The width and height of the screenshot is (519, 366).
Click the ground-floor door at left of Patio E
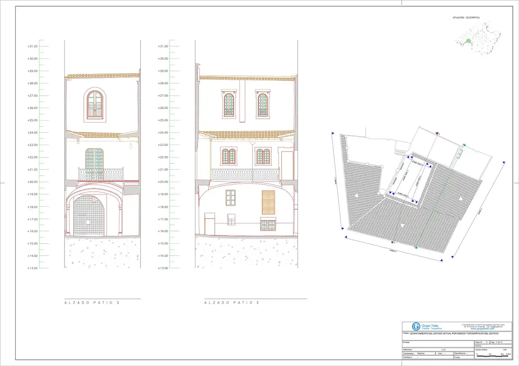click(x=210, y=224)
